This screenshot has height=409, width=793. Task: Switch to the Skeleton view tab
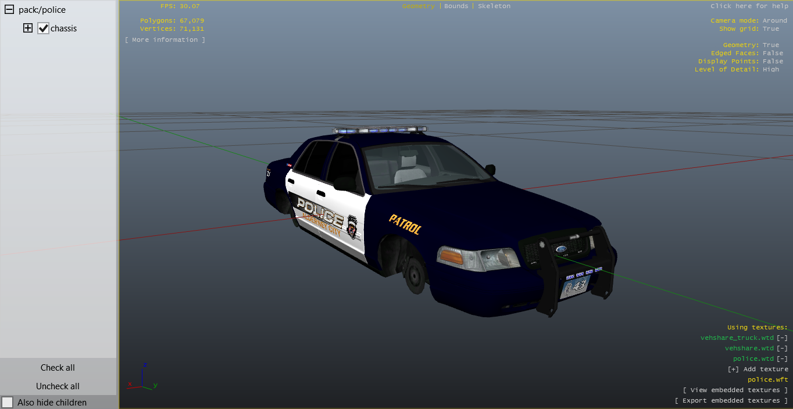tap(494, 6)
